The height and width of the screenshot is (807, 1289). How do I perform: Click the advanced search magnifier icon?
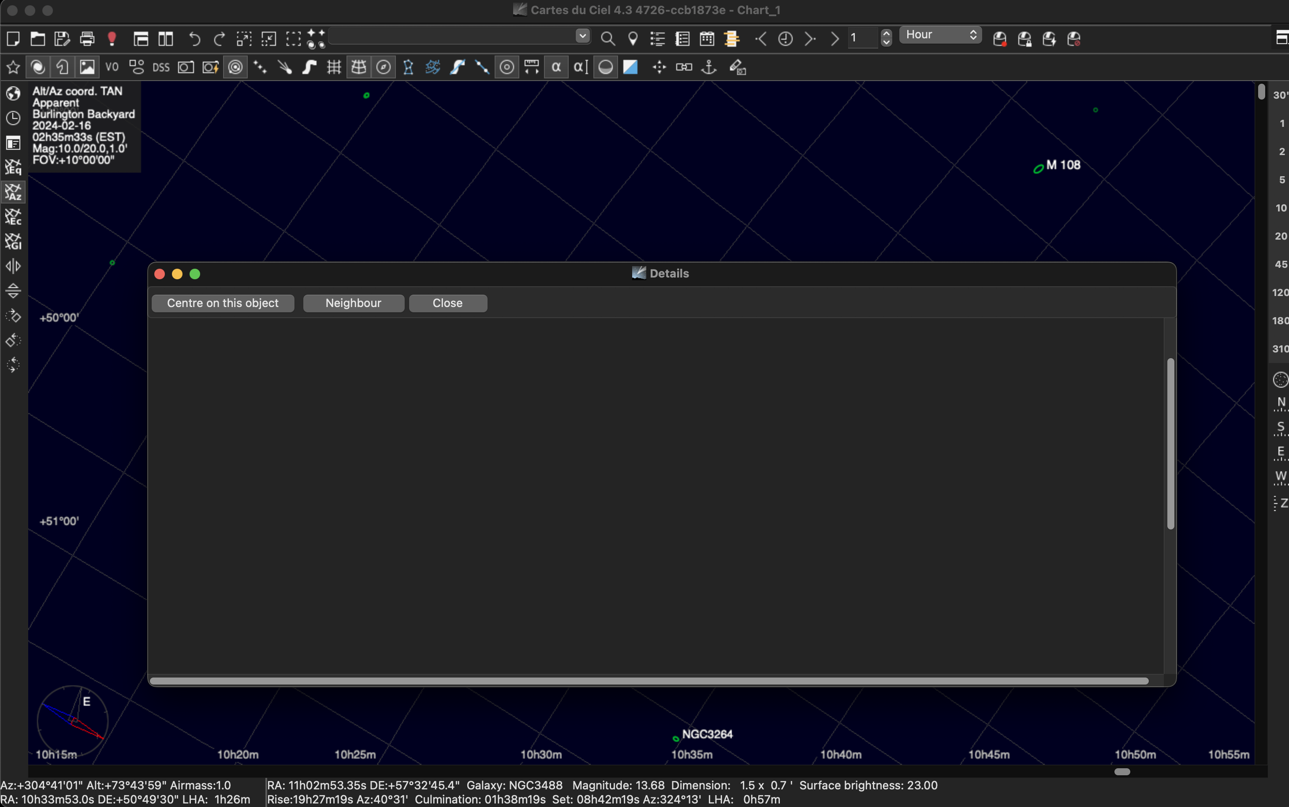point(607,39)
